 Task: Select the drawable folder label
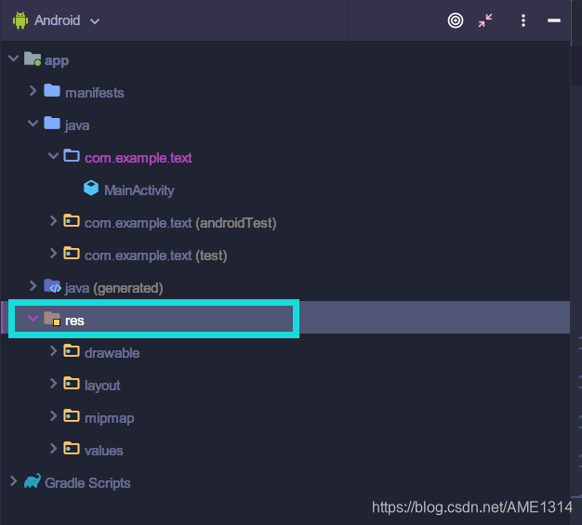point(112,353)
